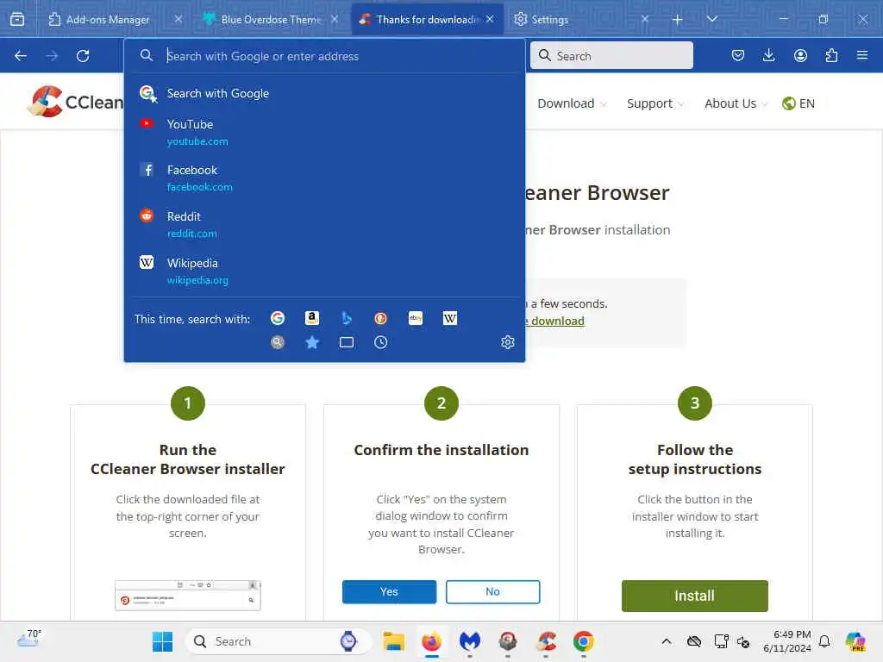Open File Explorer from taskbar
The width and height of the screenshot is (883, 662).
tap(393, 641)
